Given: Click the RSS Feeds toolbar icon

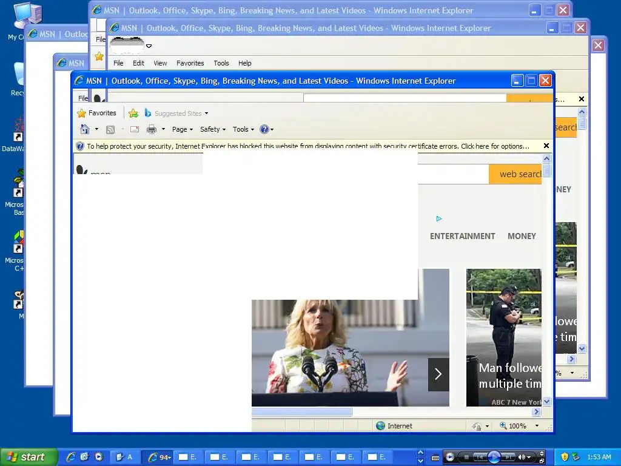Looking at the screenshot, I should [x=110, y=130].
